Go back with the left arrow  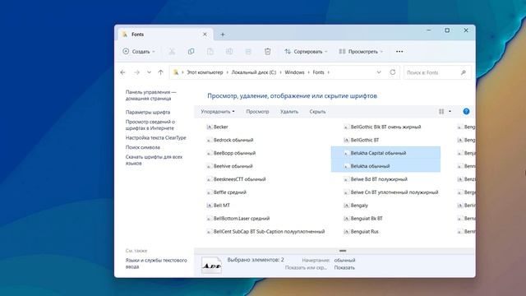point(122,72)
